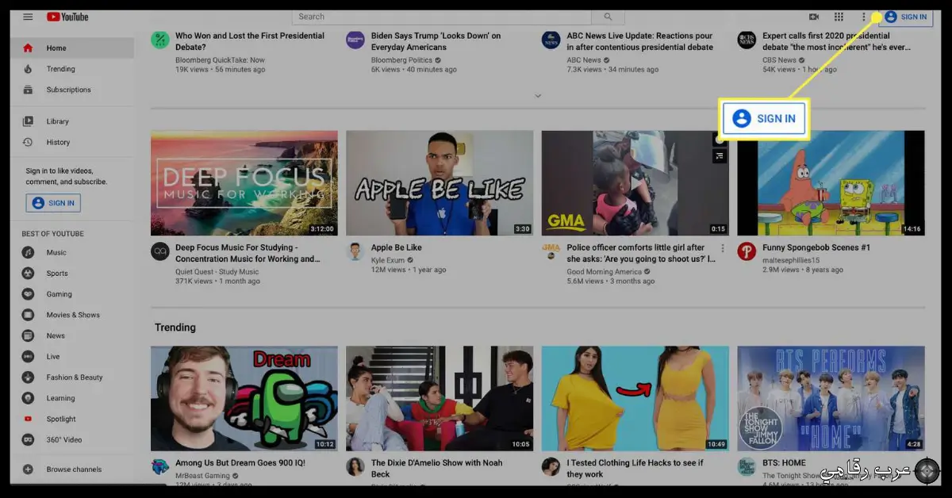The width and height of the screenshot is (952, 498).
Task: Click the search magnifier button
Action: pos(608,17)
